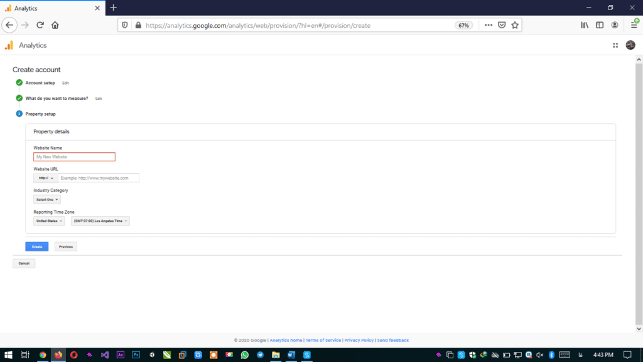
Task: Open the Industry Category Select One dropdown
Action: click(x=47, y=199)
